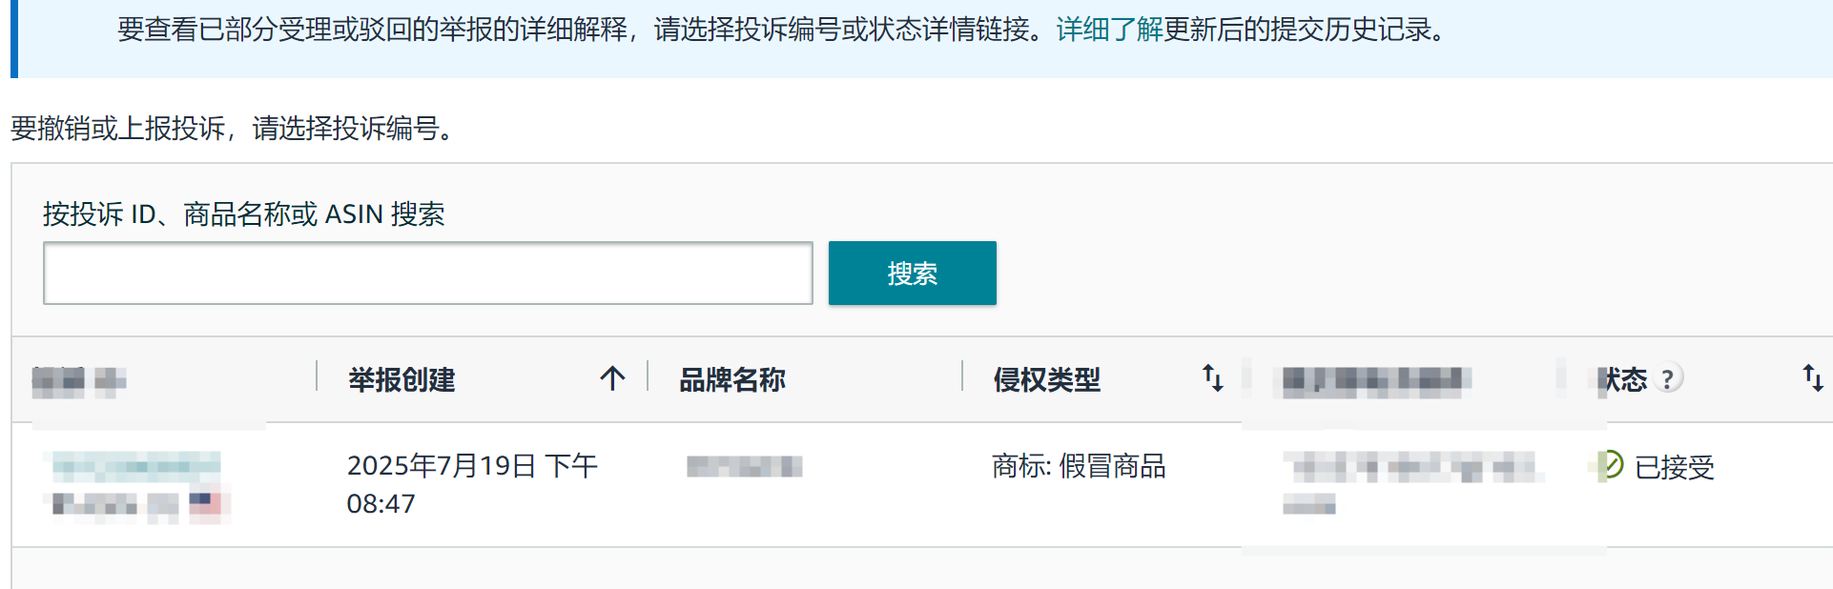
Task: Click the blurred brand name in the row
Action: pos(745,466)
